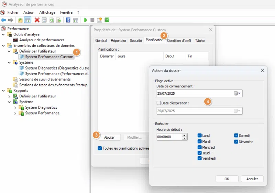This screenshot has width=275, height=193.
Task: Open the Date de commencement calendar dropdown
Action: coord(238,93)
